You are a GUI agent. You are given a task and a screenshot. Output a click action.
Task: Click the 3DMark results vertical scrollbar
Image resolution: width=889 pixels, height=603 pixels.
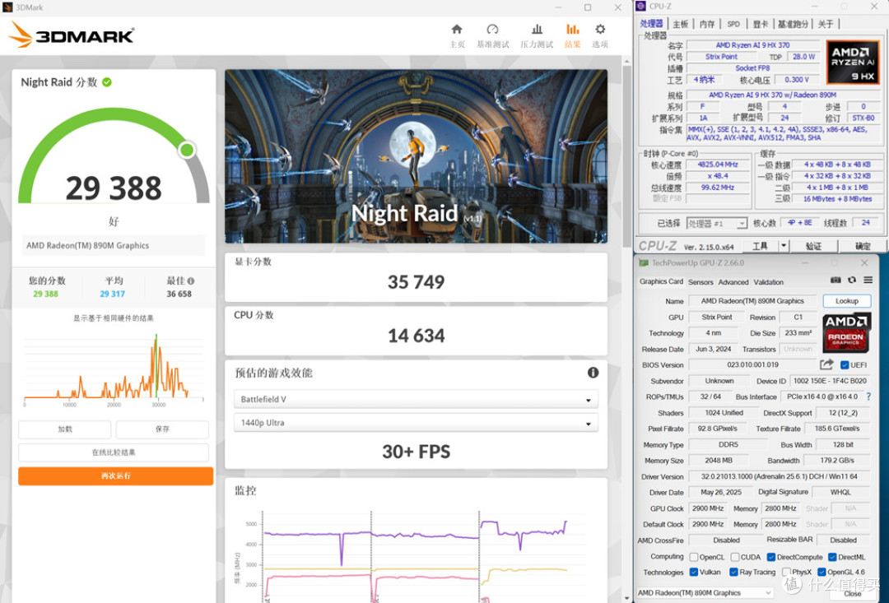point(626,329)
